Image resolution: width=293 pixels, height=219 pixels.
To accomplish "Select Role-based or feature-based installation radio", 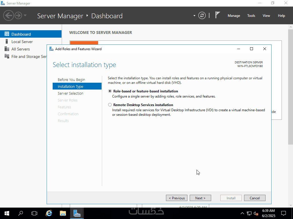I will 110,91.
